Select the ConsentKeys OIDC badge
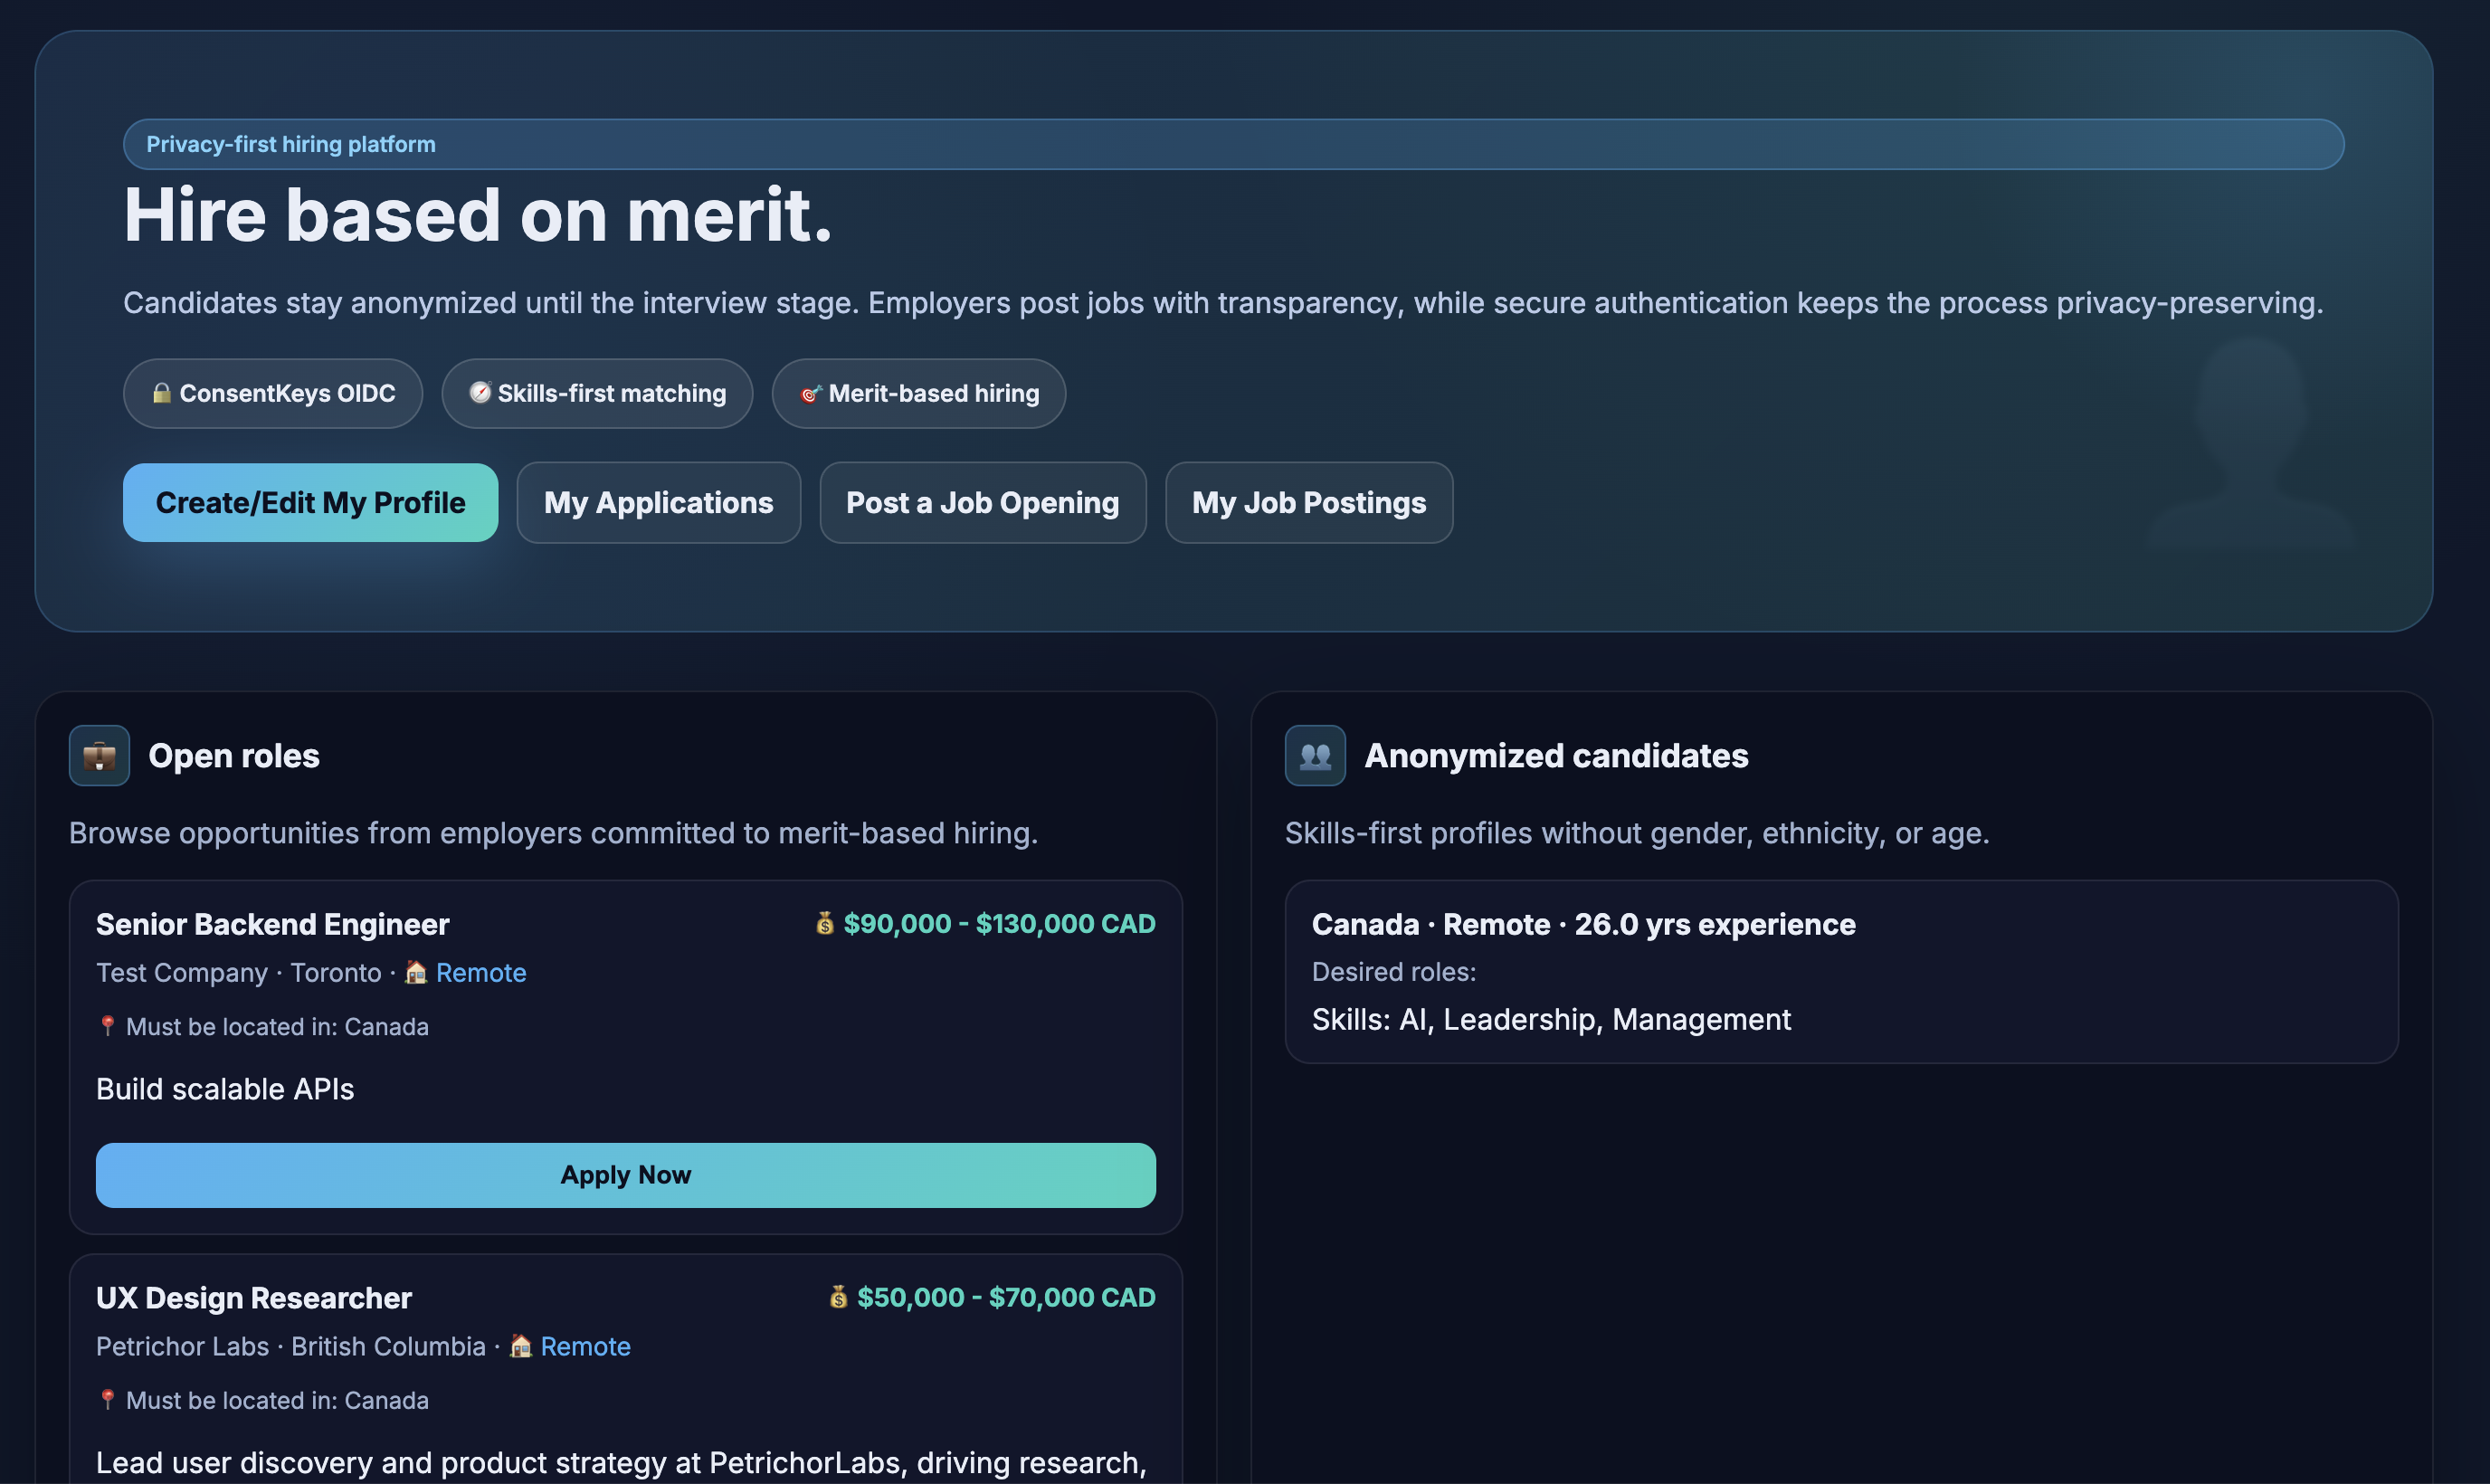The width and height of the screenshot is (2490, 1484). coord(273,393)
